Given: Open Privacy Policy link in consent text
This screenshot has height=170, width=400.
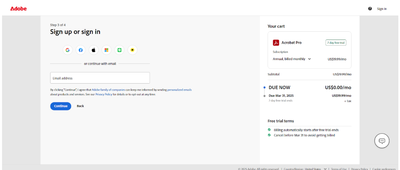Looking at the screenshot, I should click(x=104, y=94).
